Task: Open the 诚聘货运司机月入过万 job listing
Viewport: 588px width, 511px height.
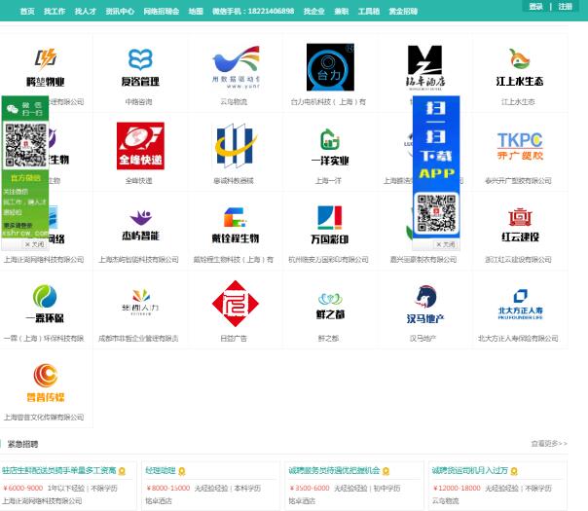Action: [470, 470]
